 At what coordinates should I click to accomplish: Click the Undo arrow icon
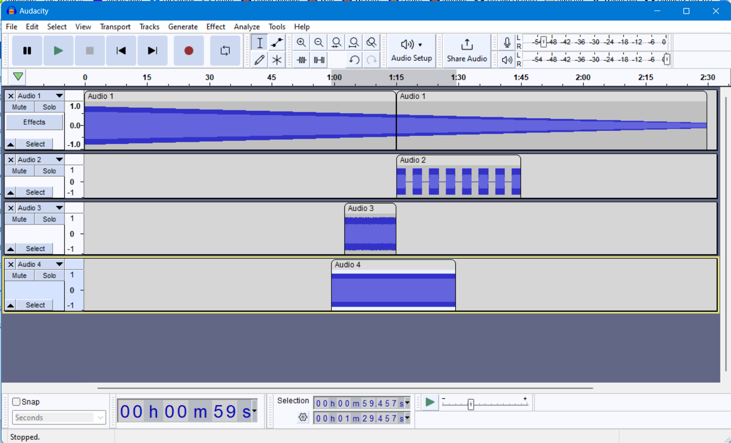354,60
